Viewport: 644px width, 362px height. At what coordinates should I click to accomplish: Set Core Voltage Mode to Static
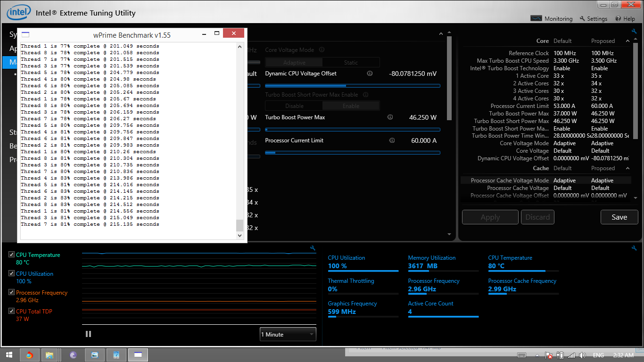[x=351, y=63]
